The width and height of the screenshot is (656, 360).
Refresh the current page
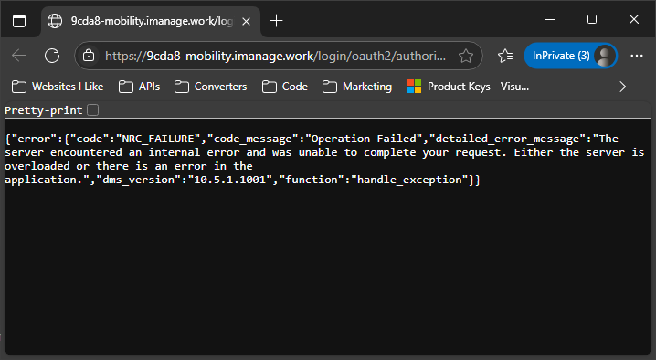[x=52, y=56]
